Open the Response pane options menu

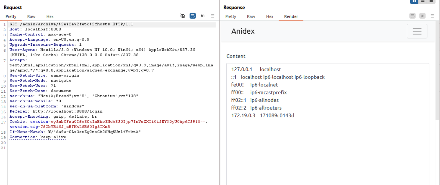432,16
